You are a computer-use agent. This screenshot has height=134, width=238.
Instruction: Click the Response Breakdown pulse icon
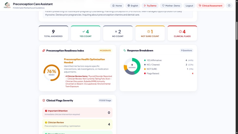click(x=125, y=50)
